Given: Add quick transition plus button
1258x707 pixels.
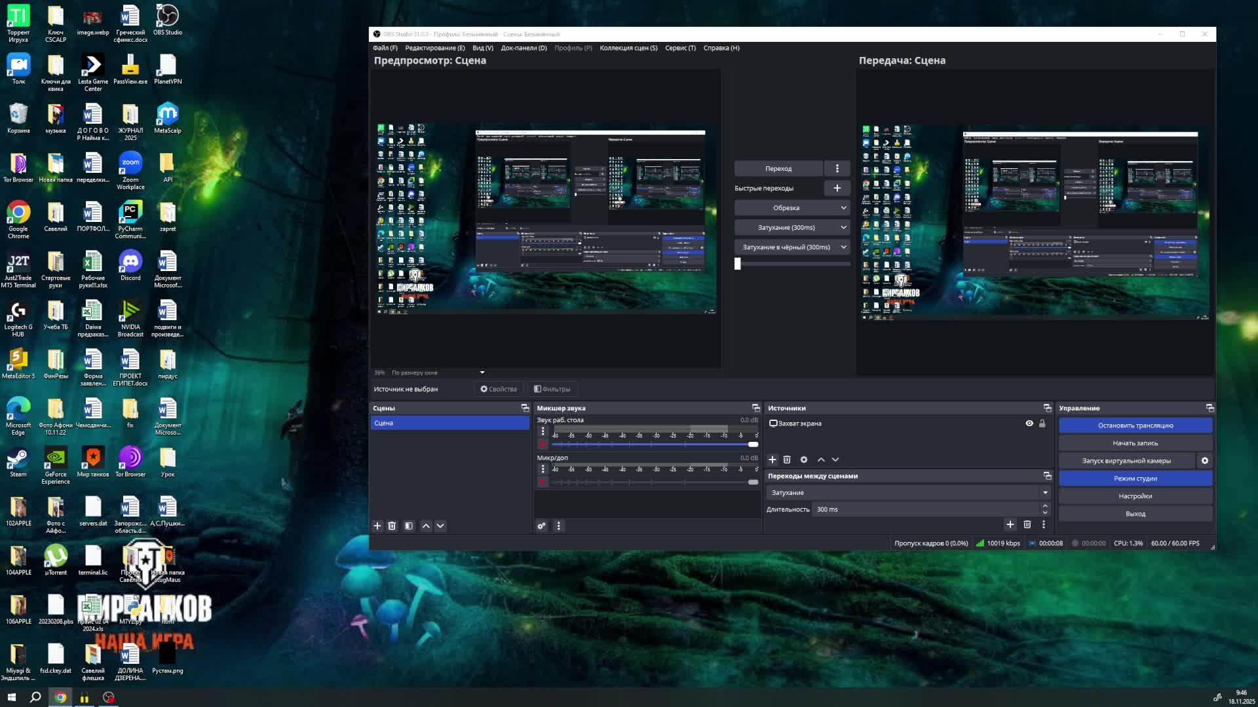Looking at the screenshot, I should tap(837, 189).
